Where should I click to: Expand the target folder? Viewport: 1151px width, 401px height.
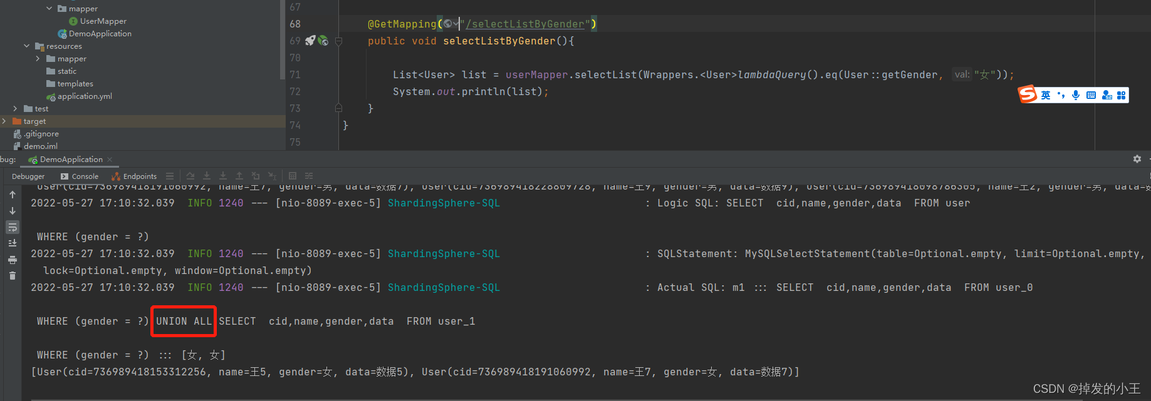[4, 121]
